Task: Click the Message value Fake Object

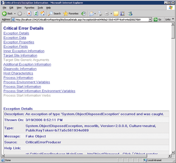Action: [x=36, y=136]
